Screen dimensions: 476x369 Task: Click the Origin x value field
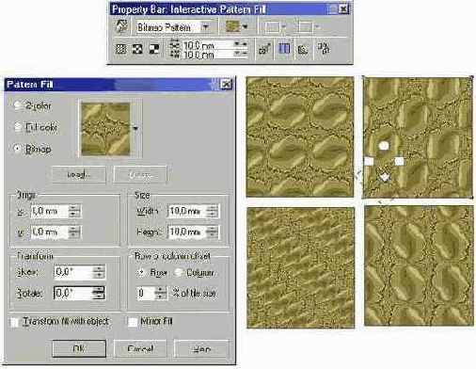point(50,211)
